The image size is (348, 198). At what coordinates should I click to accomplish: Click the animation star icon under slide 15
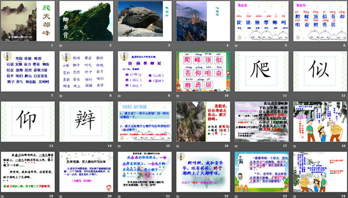point(119,146)
